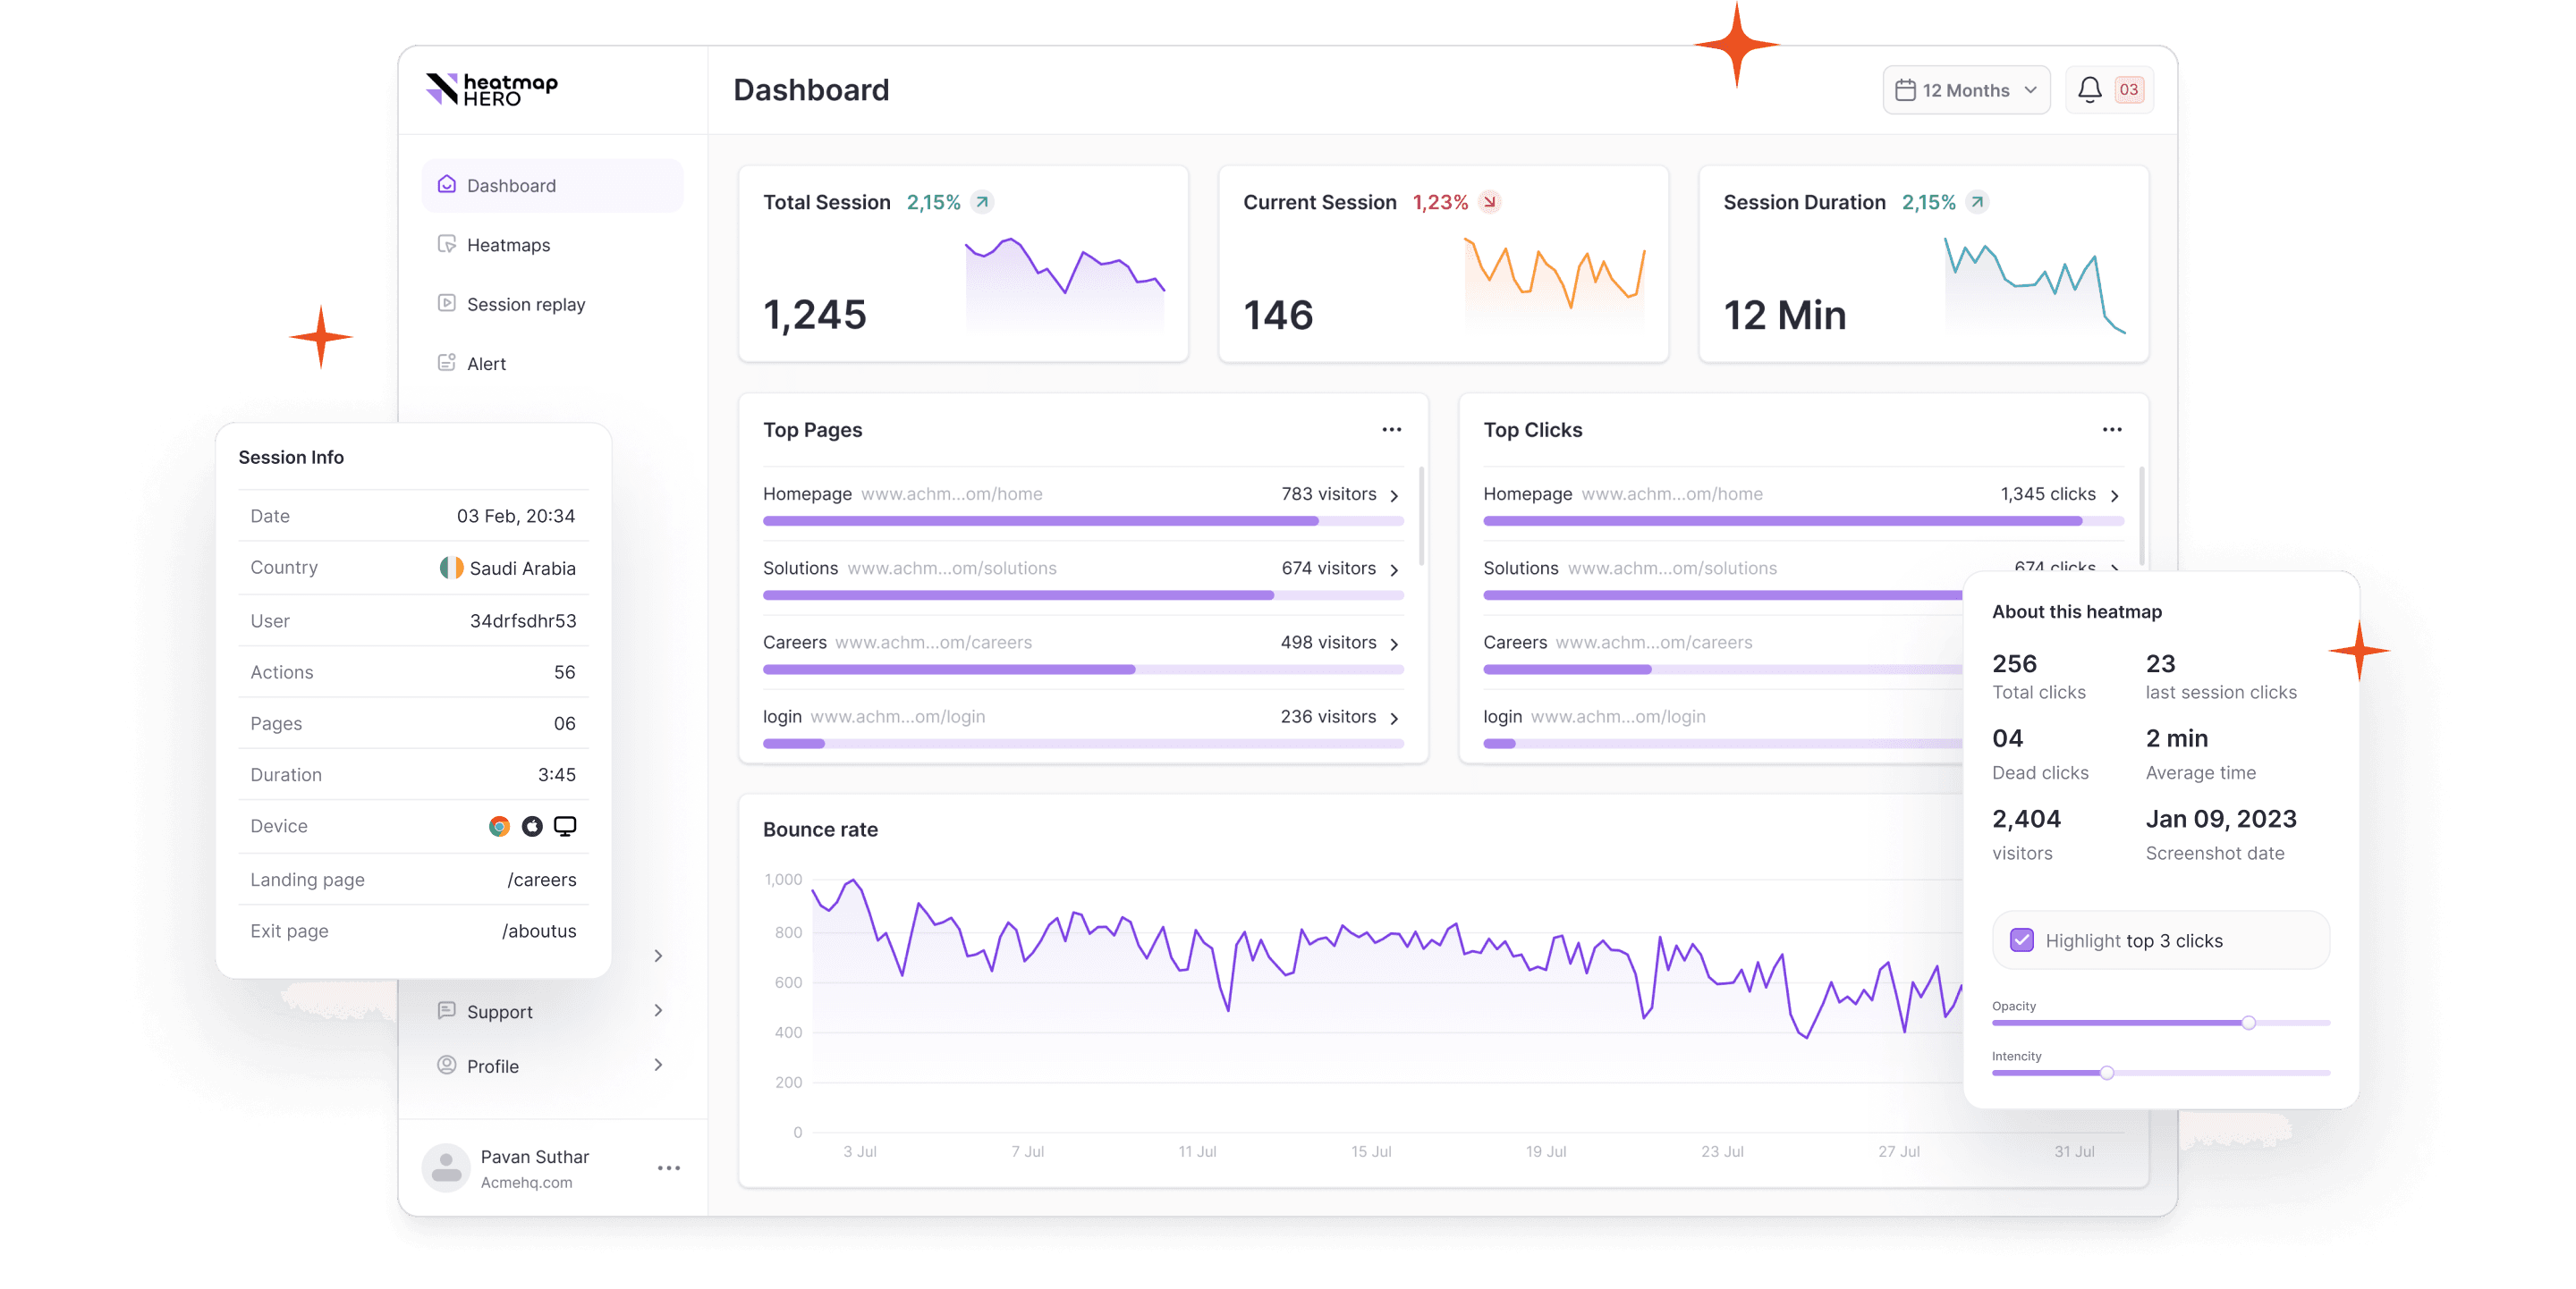The height and width of the screenshot is (1289, 2576).
Task: Expand Homepage row in Top Pages
Action: pos(1394,495)
